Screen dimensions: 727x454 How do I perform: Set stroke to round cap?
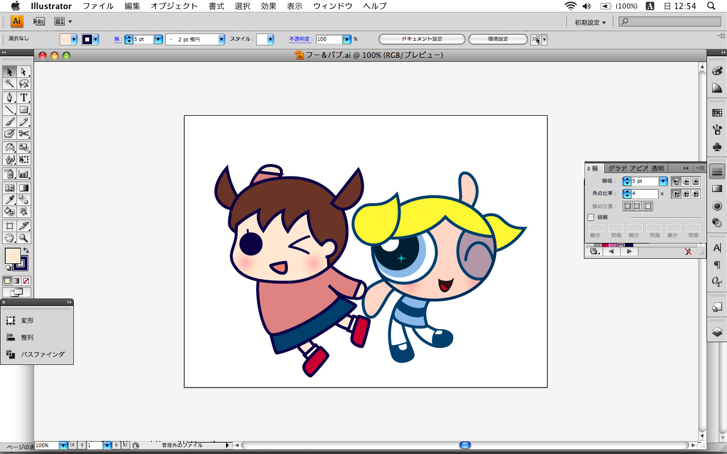click(686, 182)
